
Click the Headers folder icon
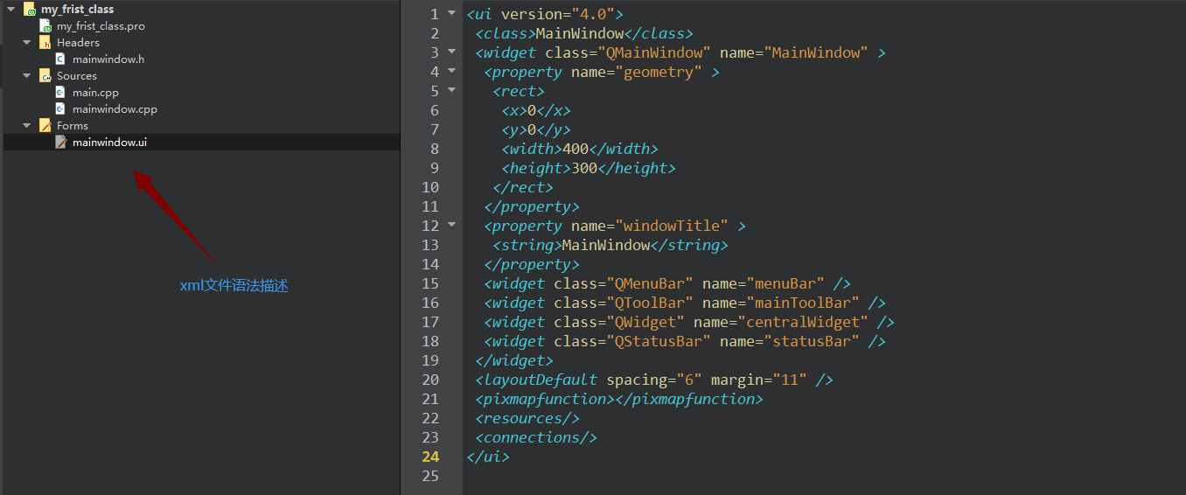coord(45,43)
